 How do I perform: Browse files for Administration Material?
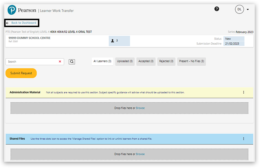[x=140, y=108]
